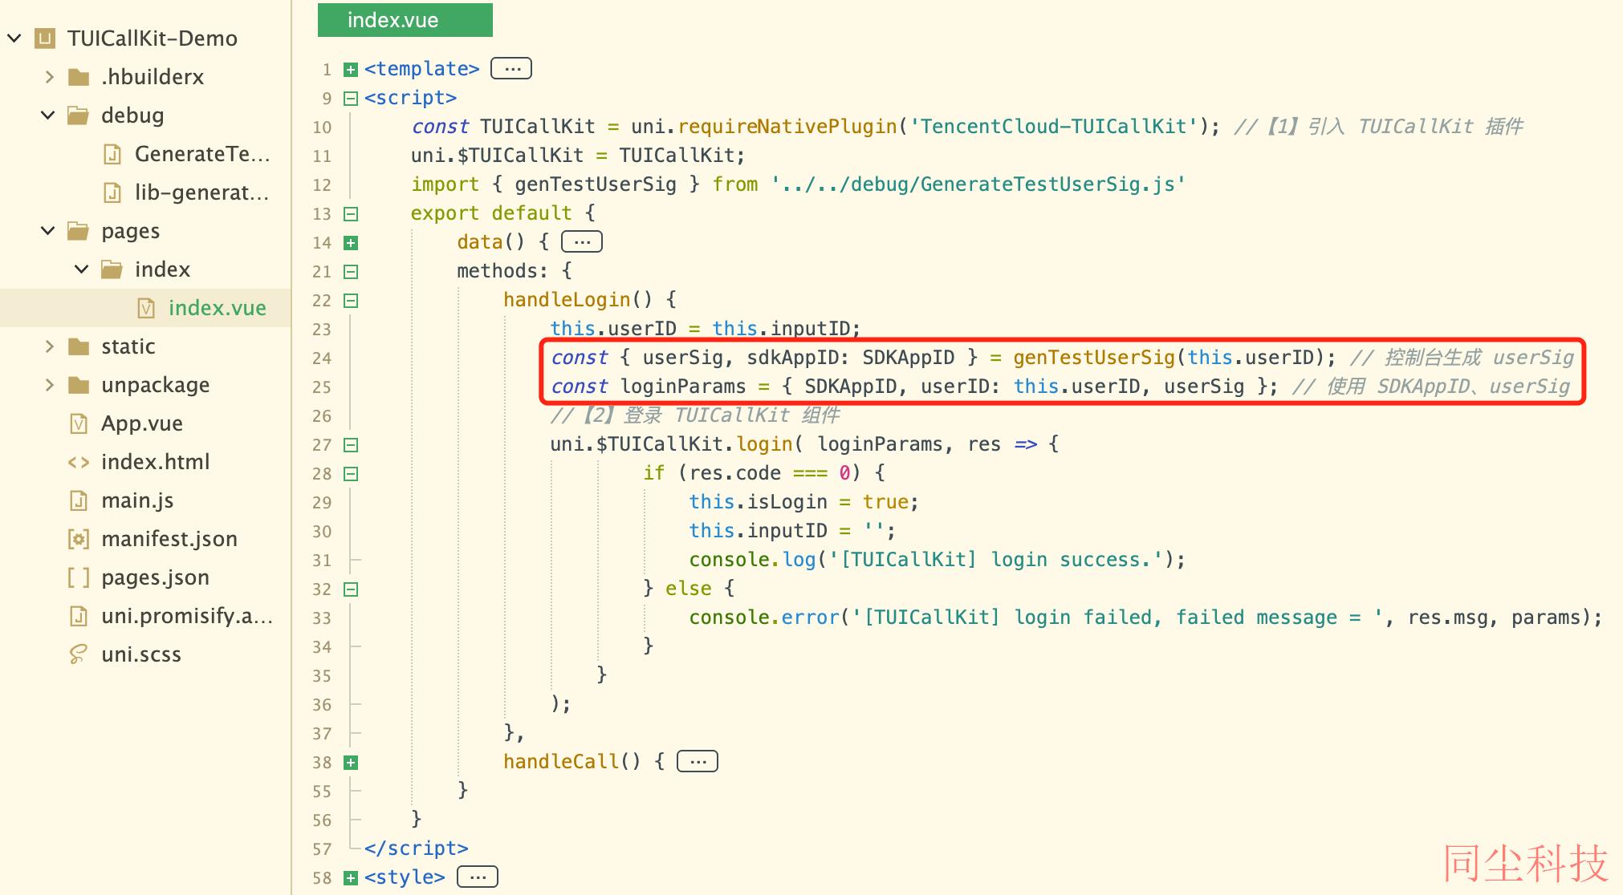
Task: Expand the folded style block on line 58
Action: (351, 878)
